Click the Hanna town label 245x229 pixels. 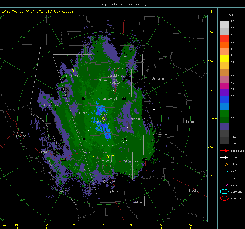[x=190, y=121]
